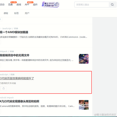Open the game-art thumbnail of the 无用文件 article
The image size is (117, 117).
click(84, 59)
